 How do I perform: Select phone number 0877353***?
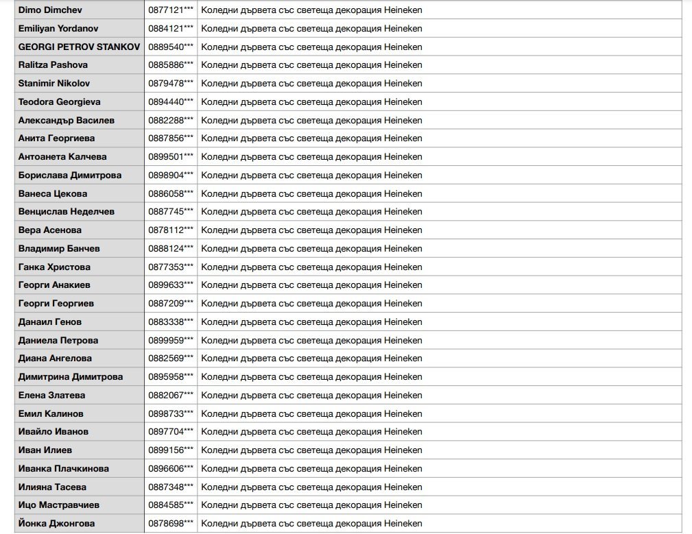171,267
